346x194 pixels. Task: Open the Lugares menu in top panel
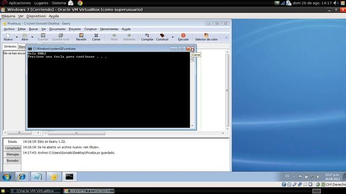click(41, 3)
